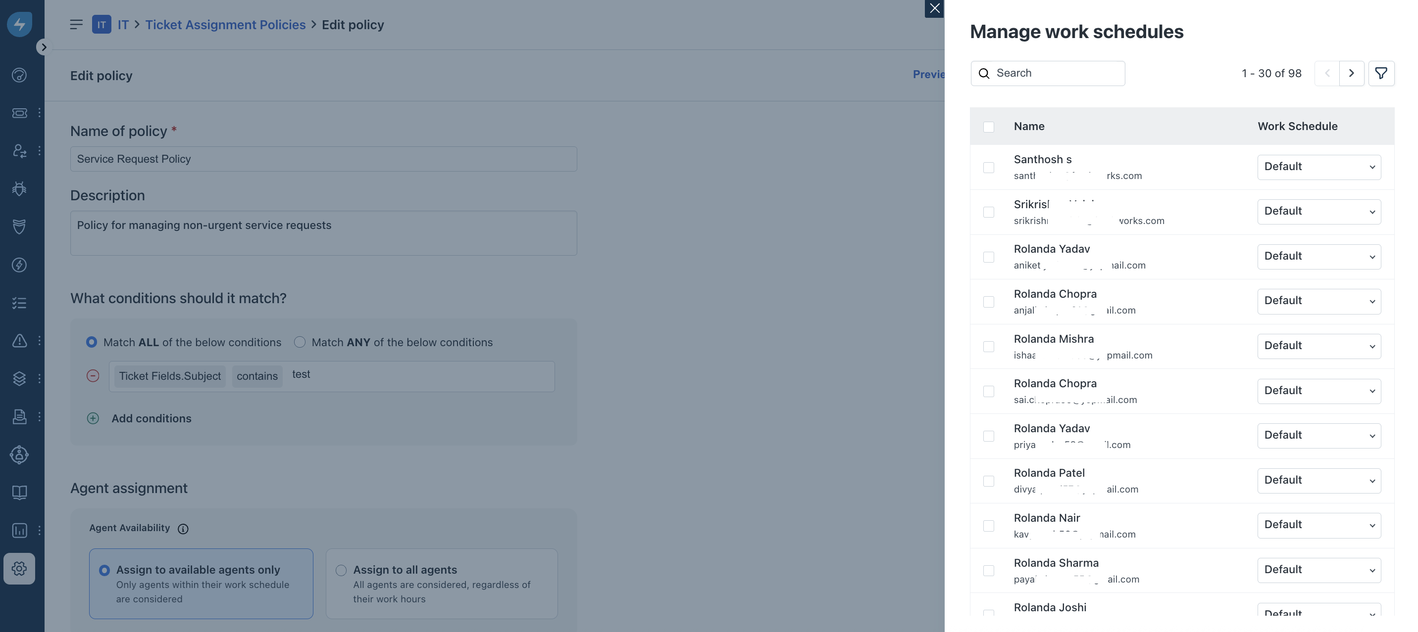1418x632 pixels.
Task: Click the Alerts warning triangle icon
Action: click(x=19, y=340)
